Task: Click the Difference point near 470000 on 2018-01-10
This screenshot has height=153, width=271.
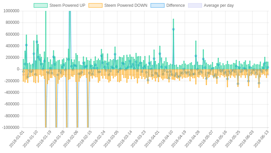Action: pos(37,42)
